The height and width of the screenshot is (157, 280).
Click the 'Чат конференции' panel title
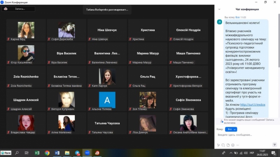tap(248, 9)
